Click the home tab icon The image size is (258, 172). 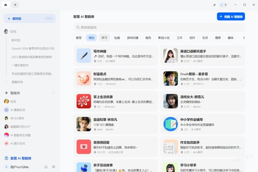6,5
